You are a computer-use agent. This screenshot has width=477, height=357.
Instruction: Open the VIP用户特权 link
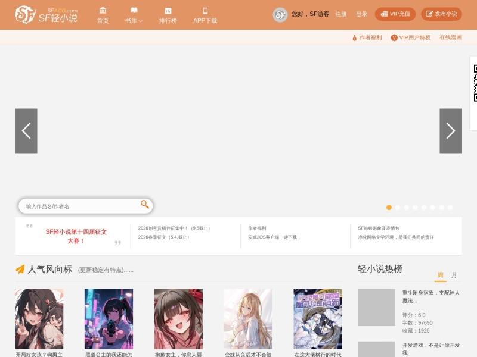(x=411, y=37)
